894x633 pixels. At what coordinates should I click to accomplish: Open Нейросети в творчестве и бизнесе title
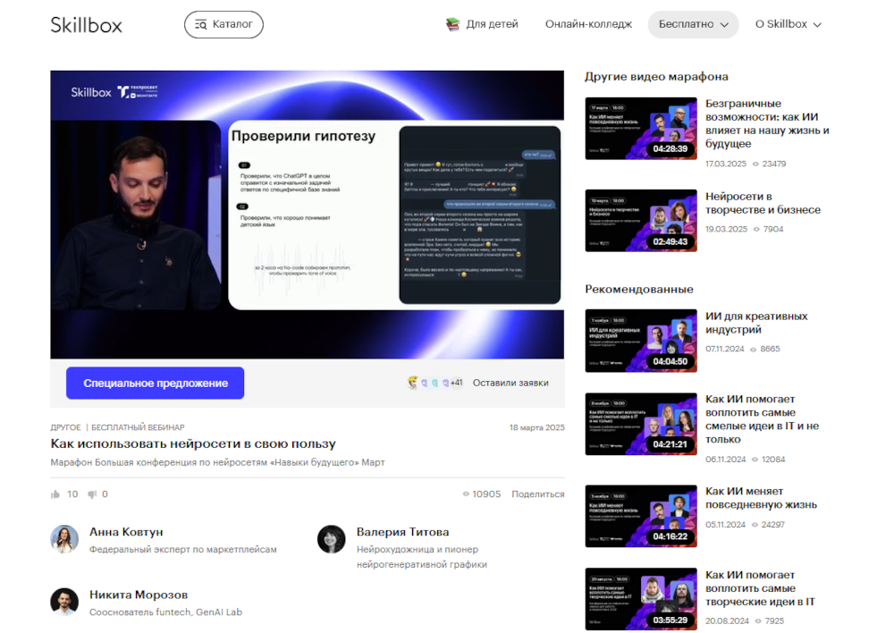tap(763, 203)
